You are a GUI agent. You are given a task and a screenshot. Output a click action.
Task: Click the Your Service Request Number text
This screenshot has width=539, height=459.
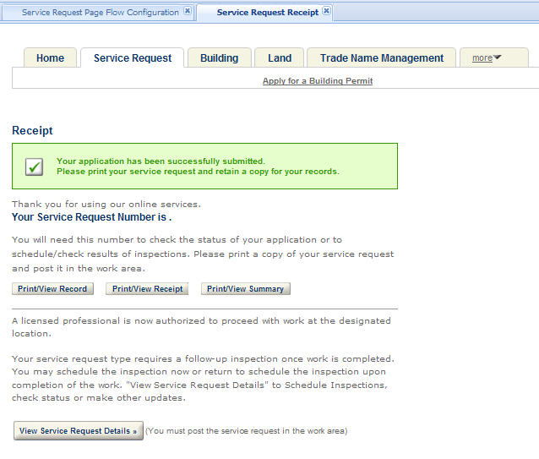tap(91, 217)
